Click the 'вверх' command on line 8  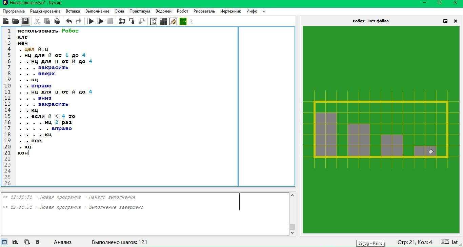point(46,74)
